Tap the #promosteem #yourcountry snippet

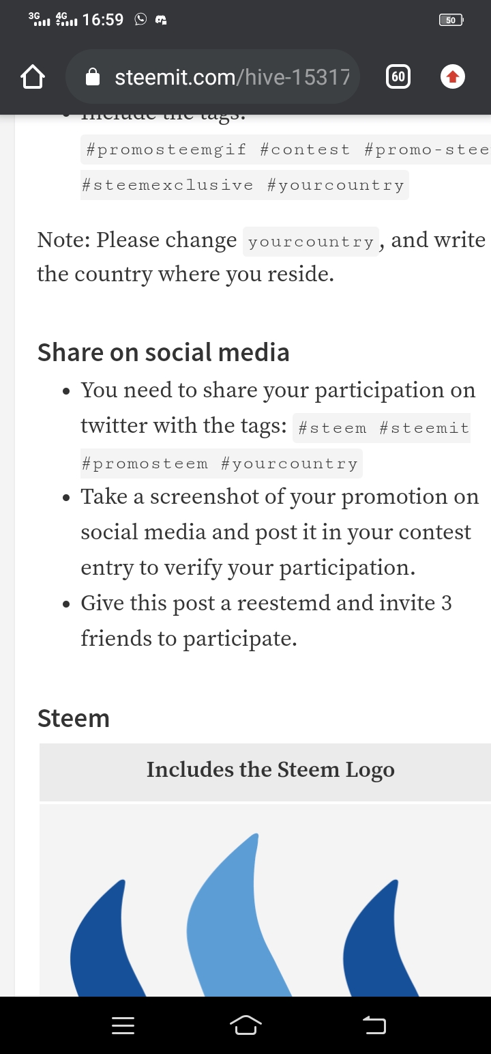click(220, 464)
